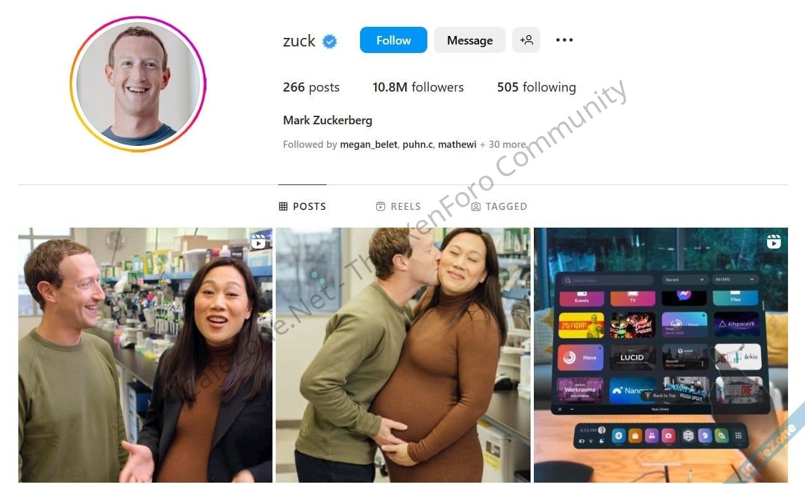The image size is (805, 484).
Task: Open the 505 following list
Action: pos(536,87)
